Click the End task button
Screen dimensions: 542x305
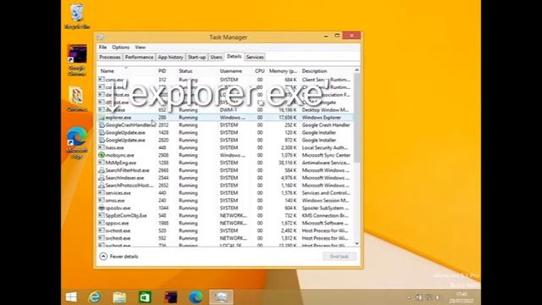click(x=340, y=256)
